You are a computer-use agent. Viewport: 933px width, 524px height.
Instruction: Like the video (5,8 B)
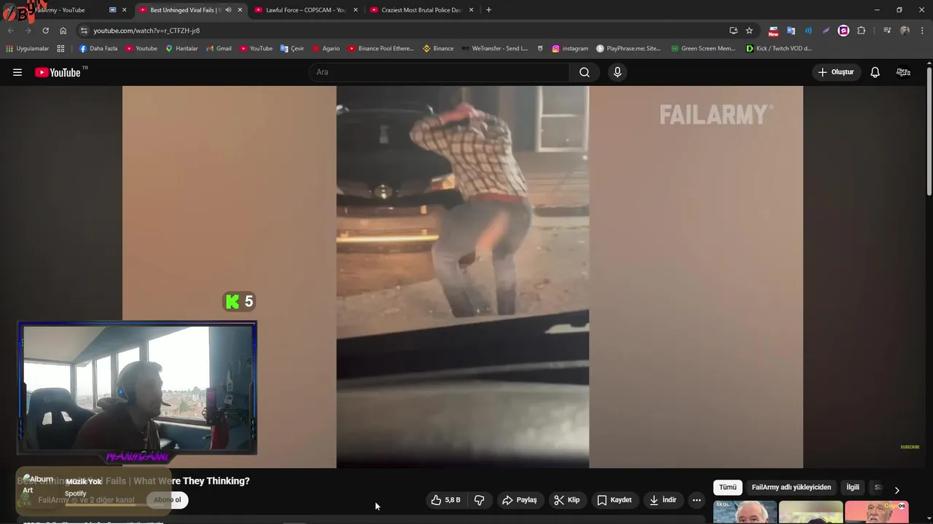[x=445, y=500]
